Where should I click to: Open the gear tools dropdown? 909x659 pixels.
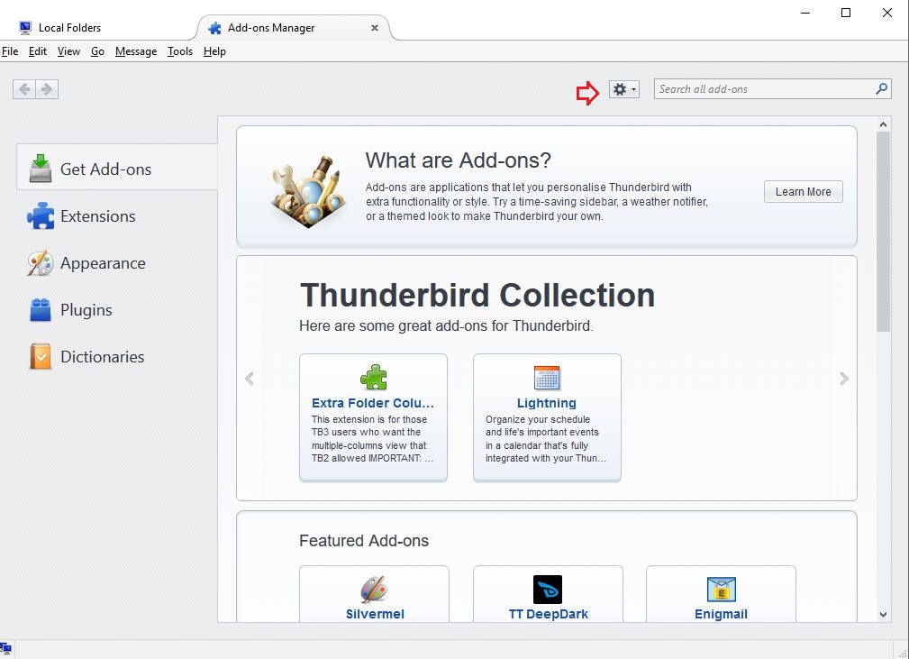[x=623, y=89]
